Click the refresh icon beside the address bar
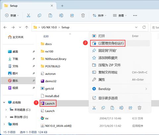This screenshot has height=135, width=159. 144,27
